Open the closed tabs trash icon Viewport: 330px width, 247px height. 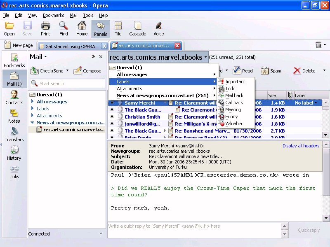click(318, 45)
